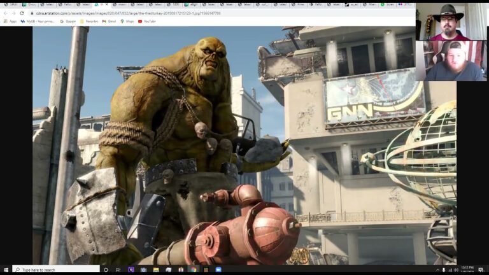Screen dimensions: 489x275
Task: Open the MyUB bookmark
Action: point(38,21)
